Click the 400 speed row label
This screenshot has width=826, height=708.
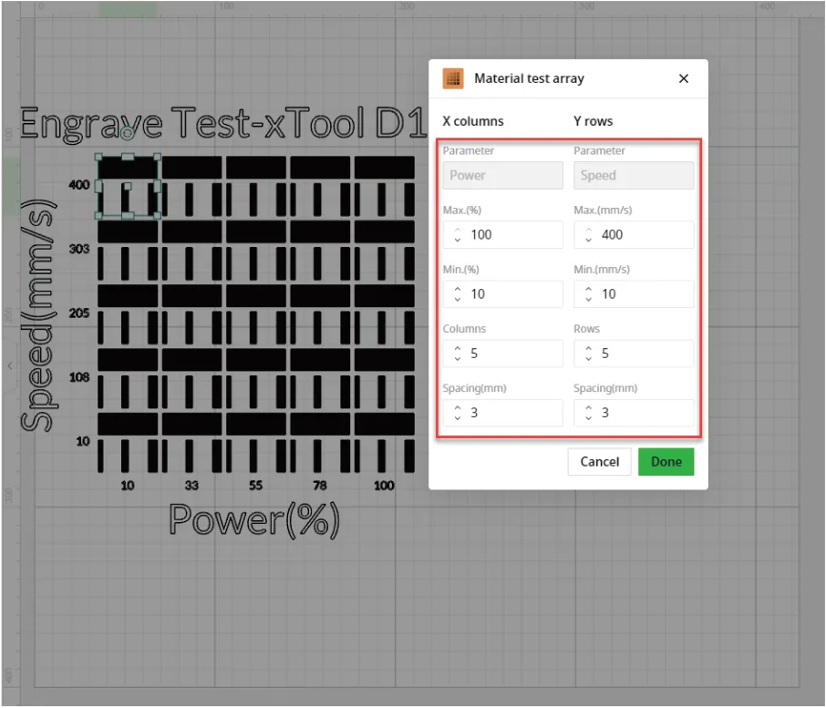[x=79, y=185]
